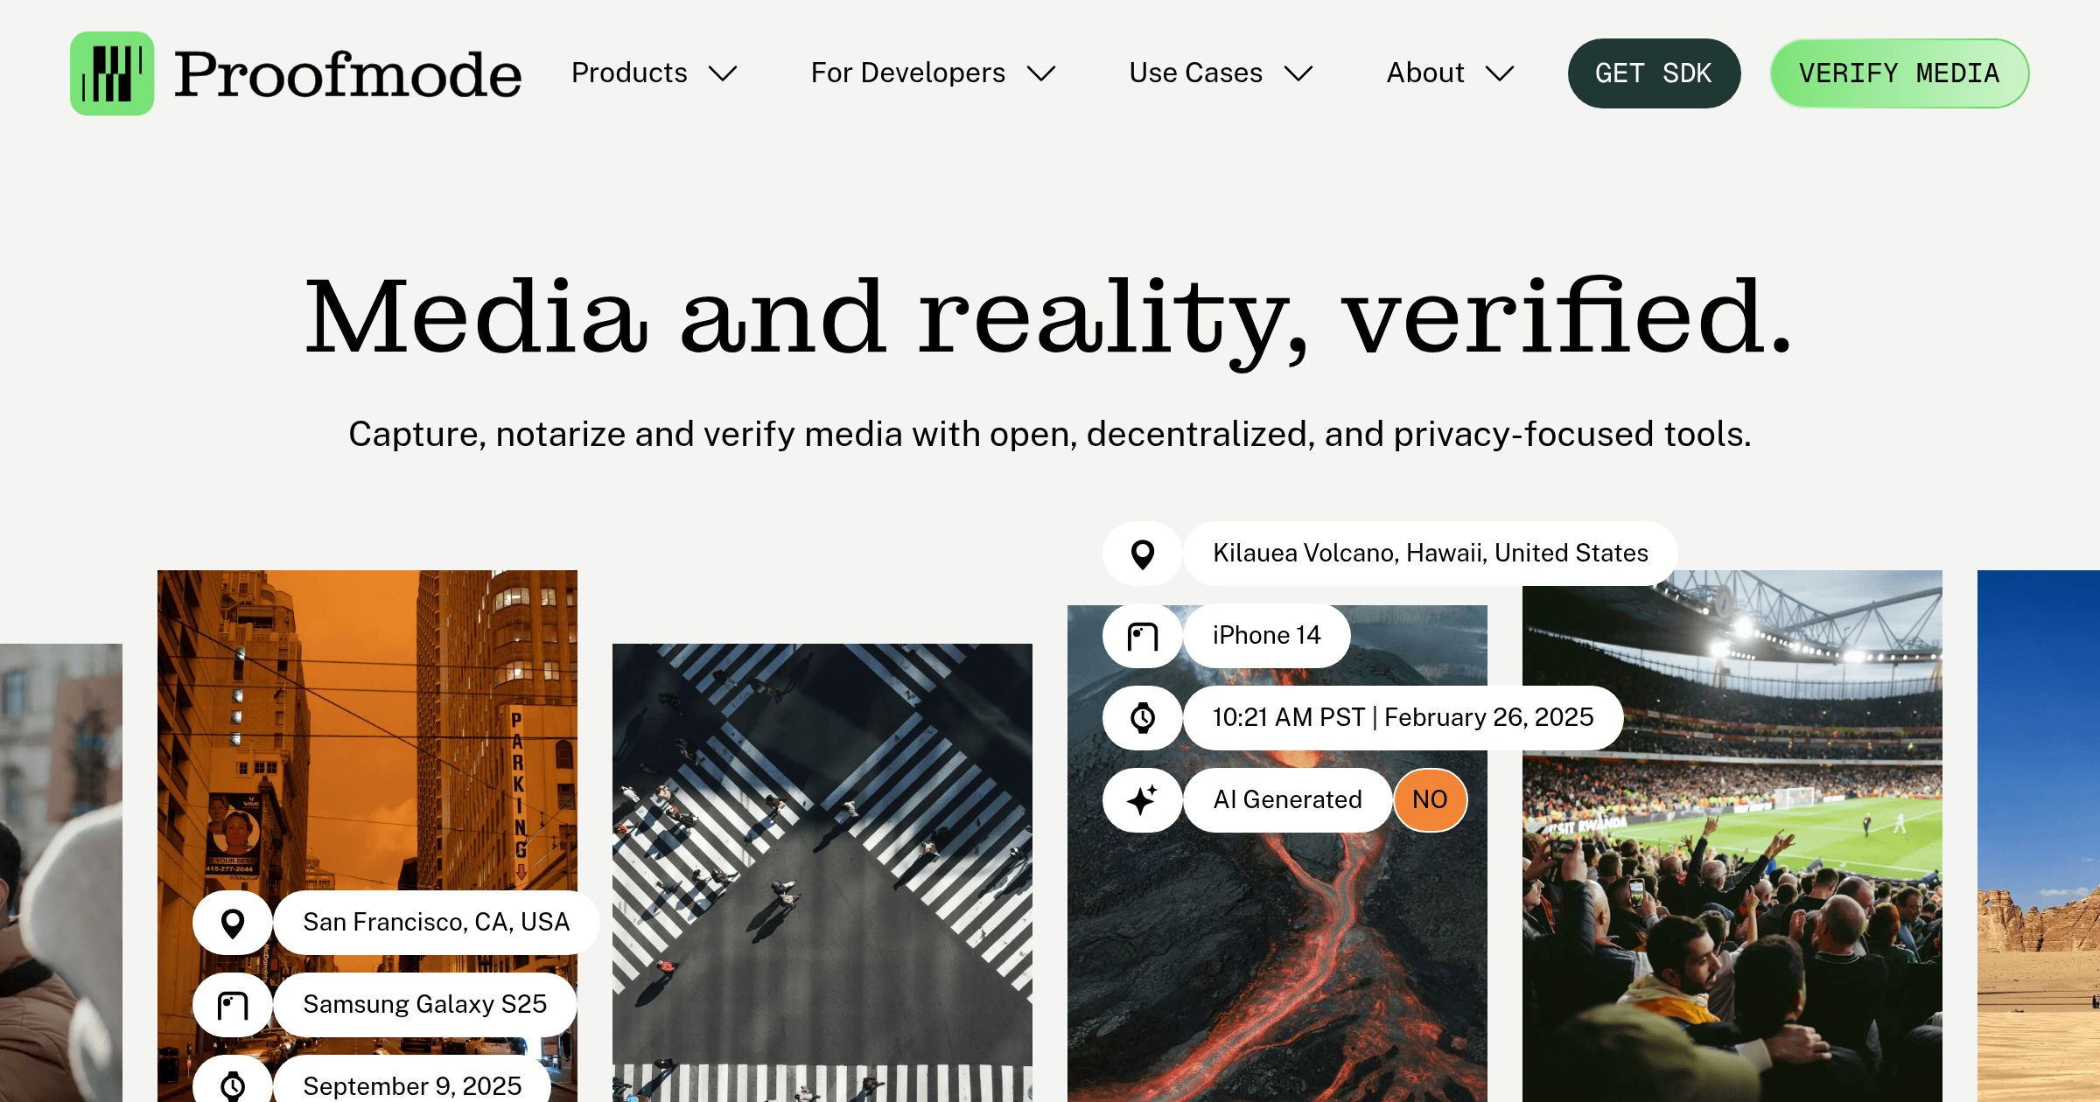Click the clock icon beside 10:21 AM PST
The width and height of the screenshot is (2100, 1102).
1143,718
